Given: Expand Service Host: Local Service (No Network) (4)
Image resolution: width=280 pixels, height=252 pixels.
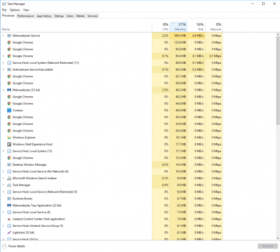Looking at the screenshot, I should [3, 171].
